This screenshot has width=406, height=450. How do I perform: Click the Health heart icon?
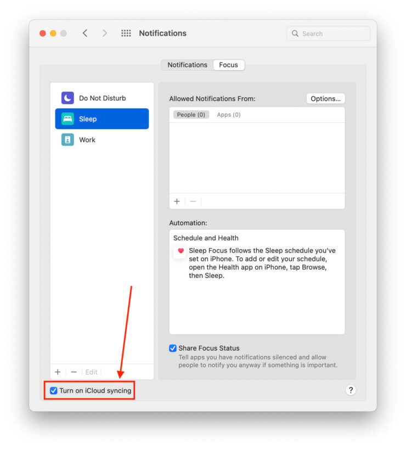click(181, 251)
